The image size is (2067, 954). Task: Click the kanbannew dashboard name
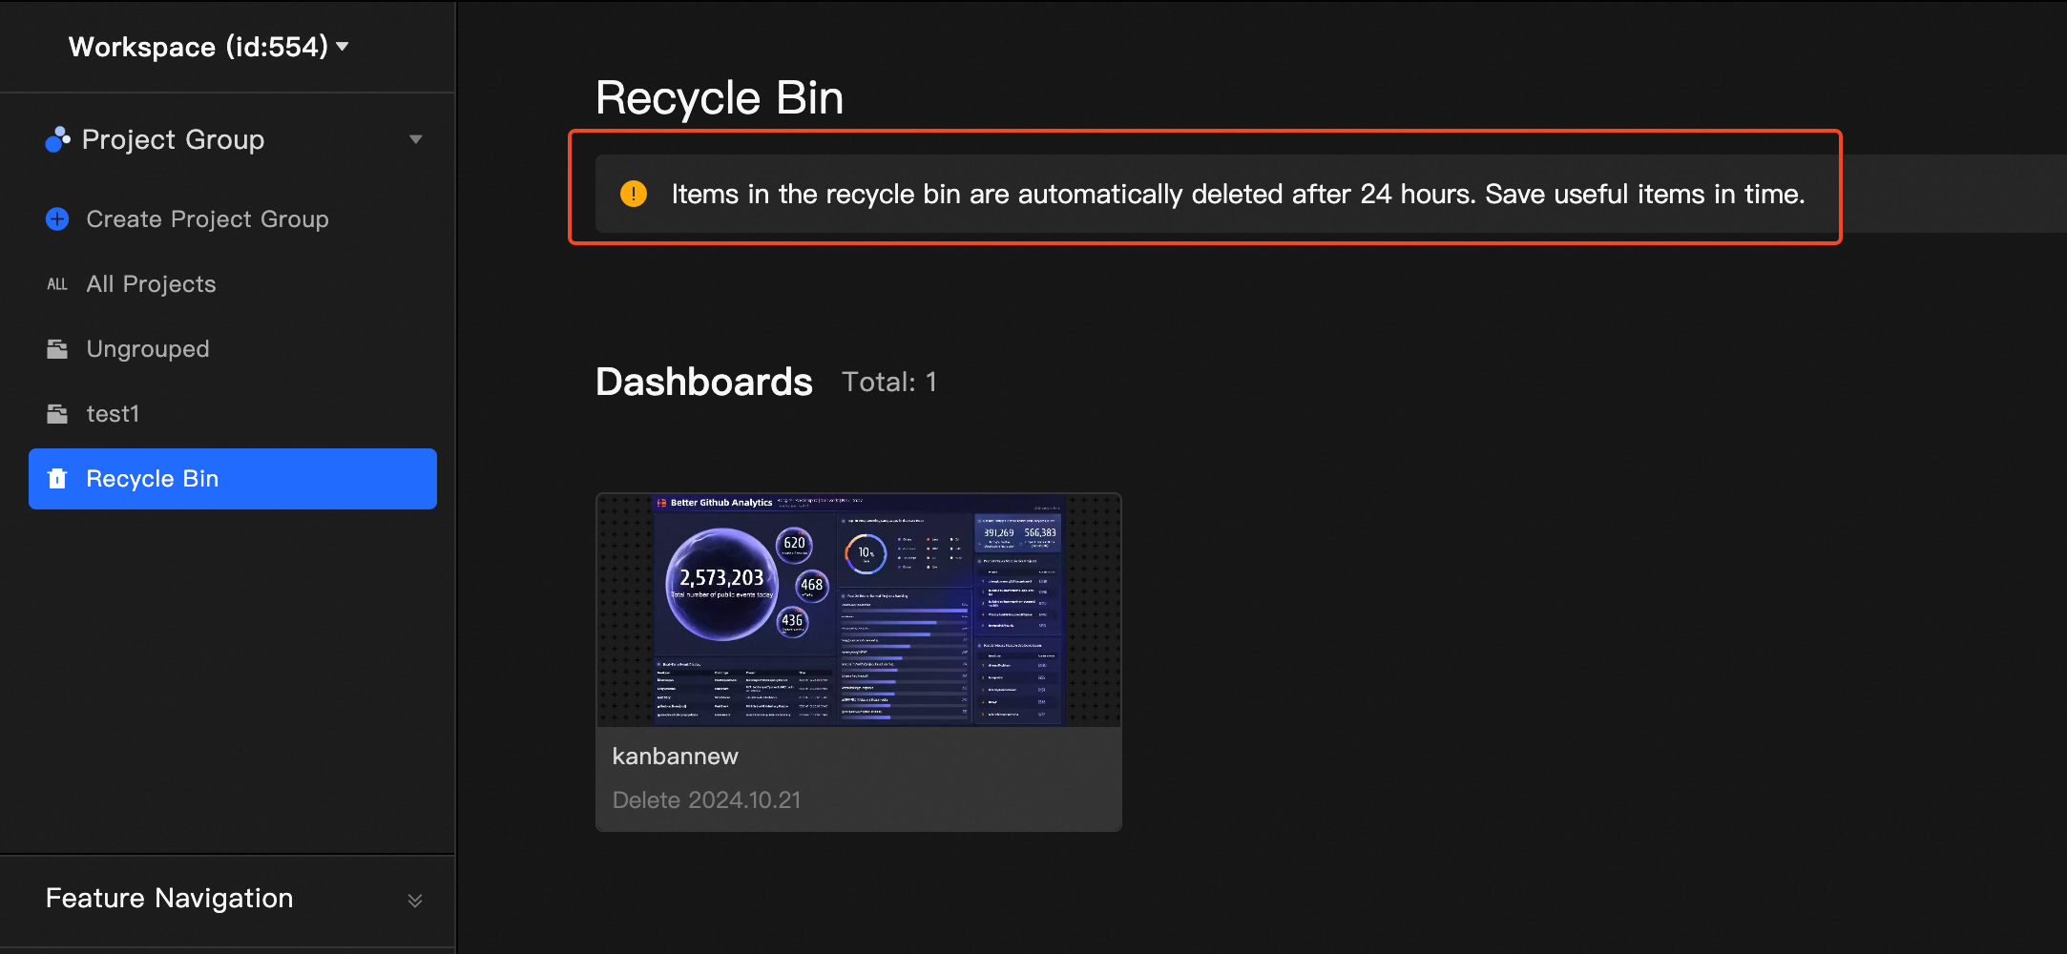675,756
